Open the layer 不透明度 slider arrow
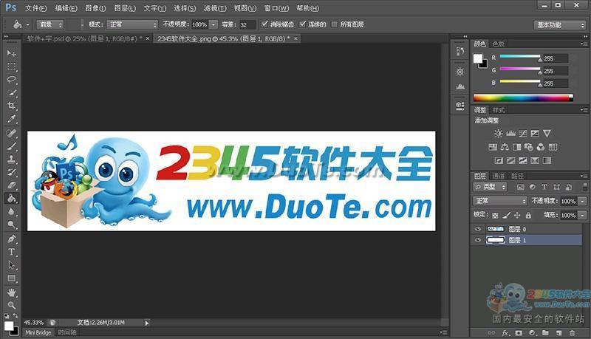 point(582,201)
